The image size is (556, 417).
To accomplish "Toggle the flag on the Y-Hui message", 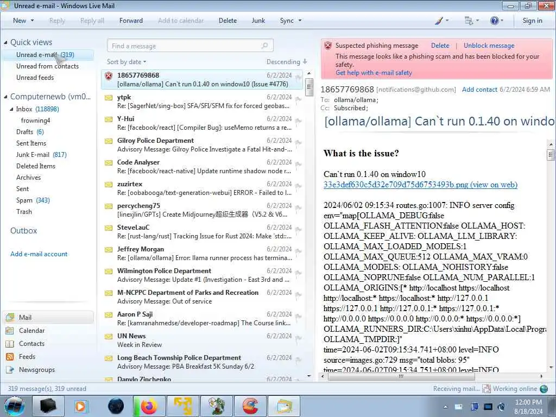I will [x=298, y=121].
